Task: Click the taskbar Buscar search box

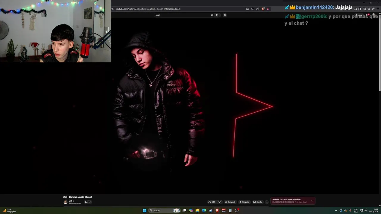Action: click(164, 210)
